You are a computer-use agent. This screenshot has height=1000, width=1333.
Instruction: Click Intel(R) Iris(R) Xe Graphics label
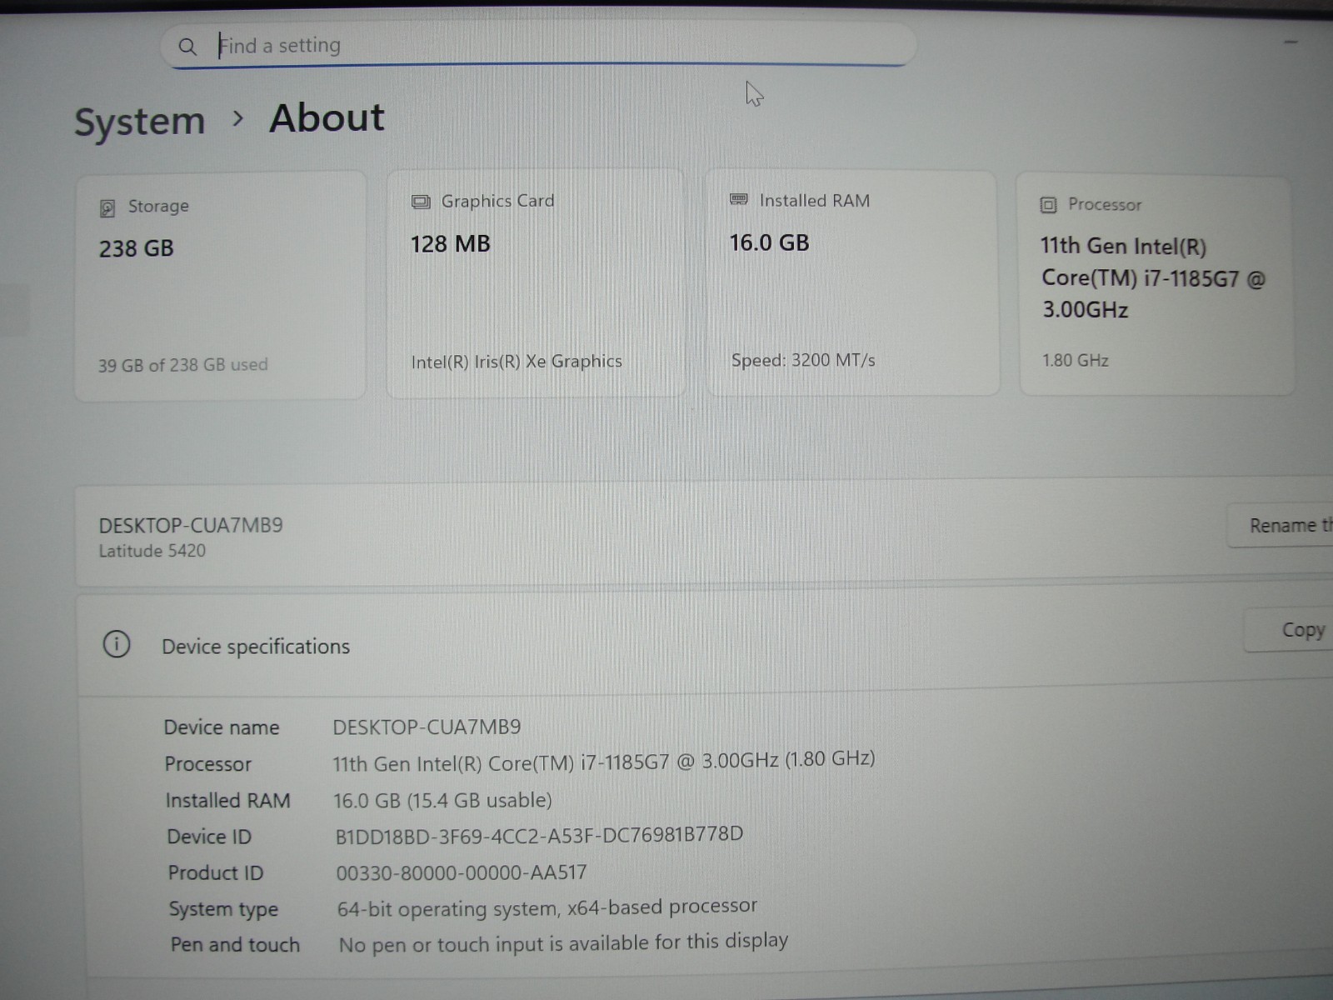(x=517, y=362)
